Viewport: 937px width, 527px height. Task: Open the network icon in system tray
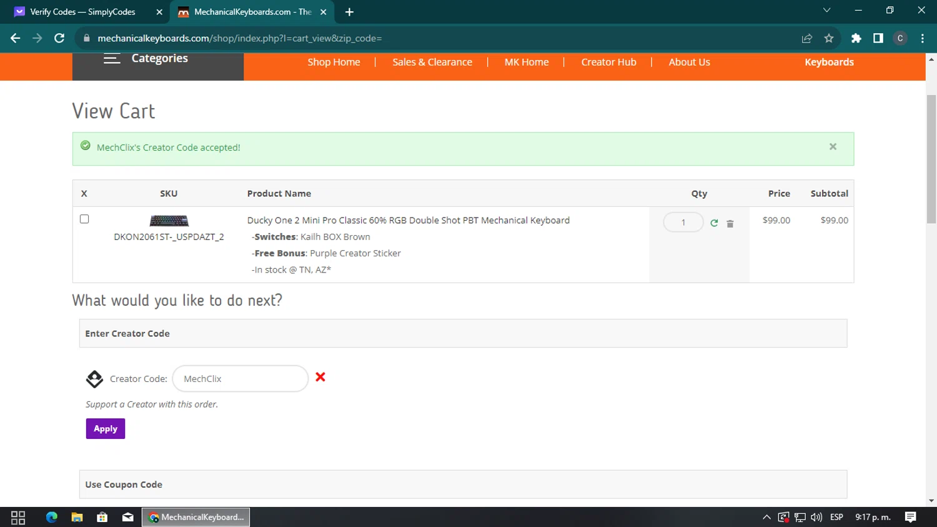click(800, 517)
